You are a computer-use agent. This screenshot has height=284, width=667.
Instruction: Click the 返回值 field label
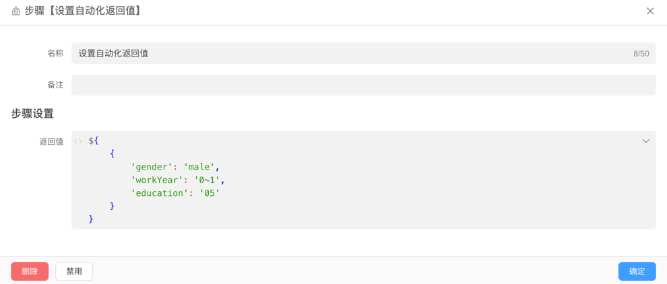pos(51,141)
